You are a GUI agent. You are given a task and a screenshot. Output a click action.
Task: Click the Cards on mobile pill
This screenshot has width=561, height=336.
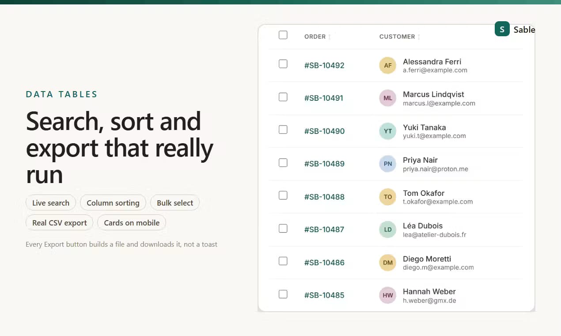click(132, 223)
